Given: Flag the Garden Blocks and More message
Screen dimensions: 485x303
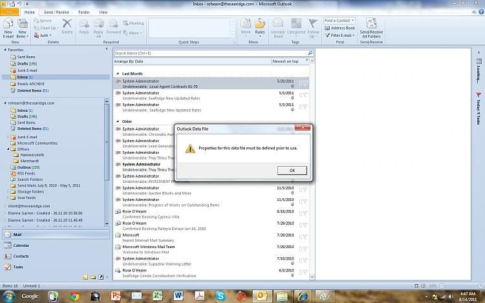Looking at the screenshot, I should point(305,190).
